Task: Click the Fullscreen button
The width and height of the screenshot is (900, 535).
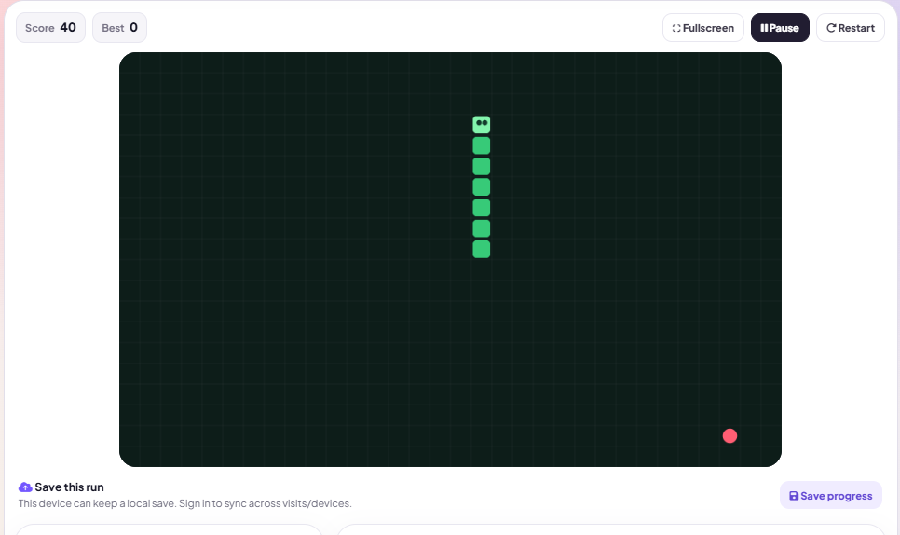Action: 702,28
